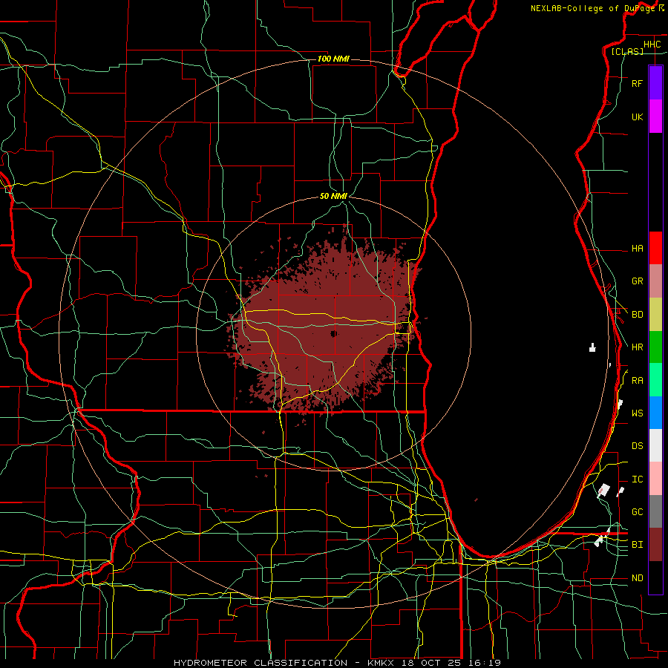Click the DS legend label

pyautogui.click(x=638, y=445)
